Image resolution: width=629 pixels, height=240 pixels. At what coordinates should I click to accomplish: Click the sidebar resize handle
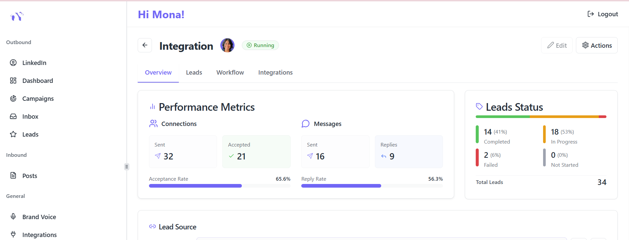[x=127, y=167]
